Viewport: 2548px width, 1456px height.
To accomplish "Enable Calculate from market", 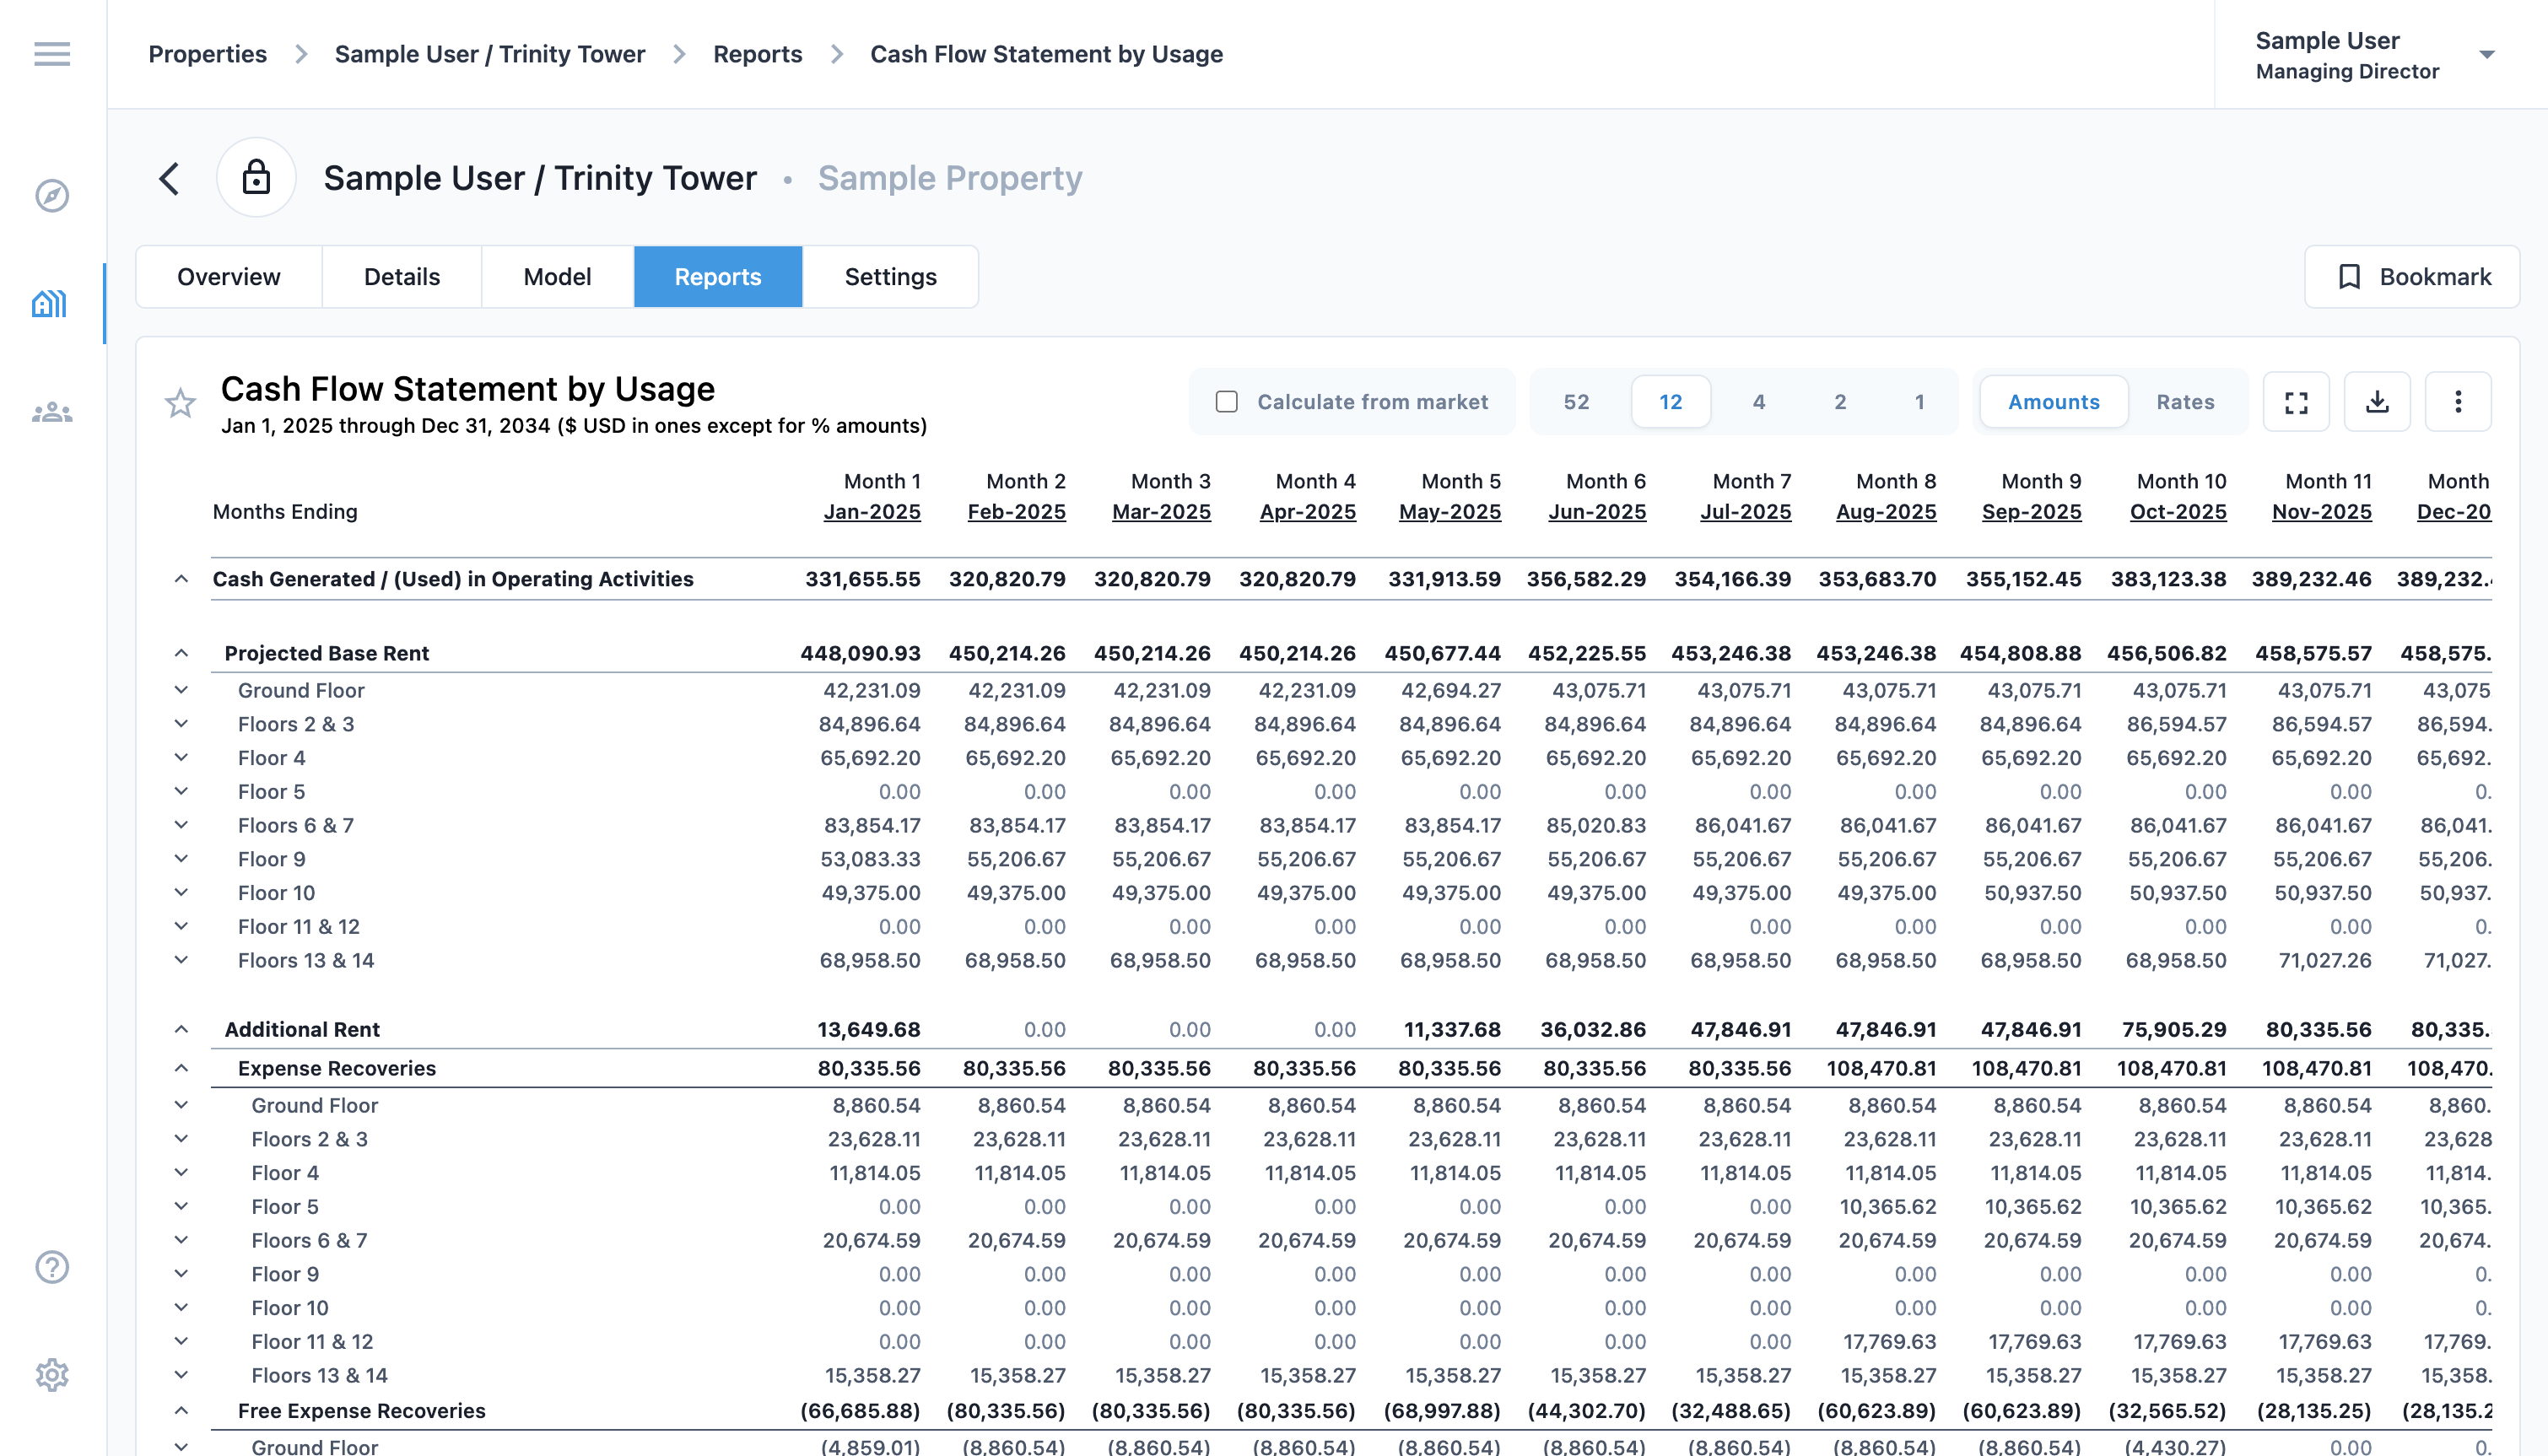I will point(1227,401).
